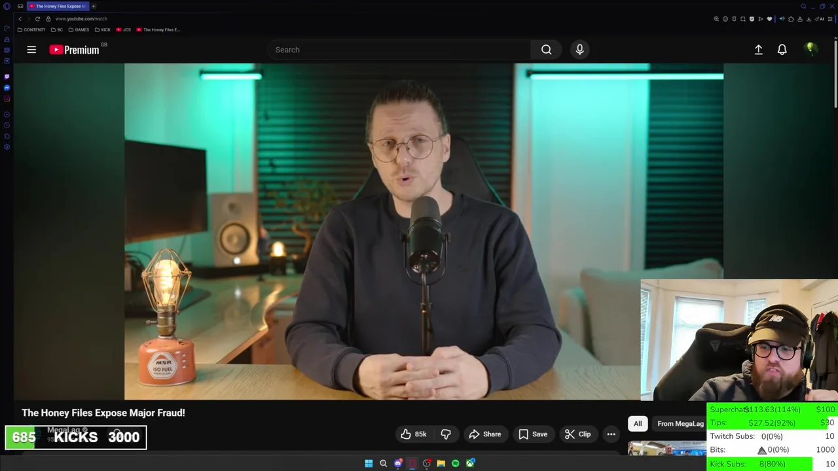838x471 pixels.
Task: Click the zoom-in magnifier toolbar icon
Action: [716, 19]
